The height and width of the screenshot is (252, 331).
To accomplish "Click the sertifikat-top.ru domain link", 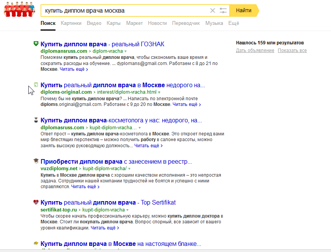I will click(59, 210).
